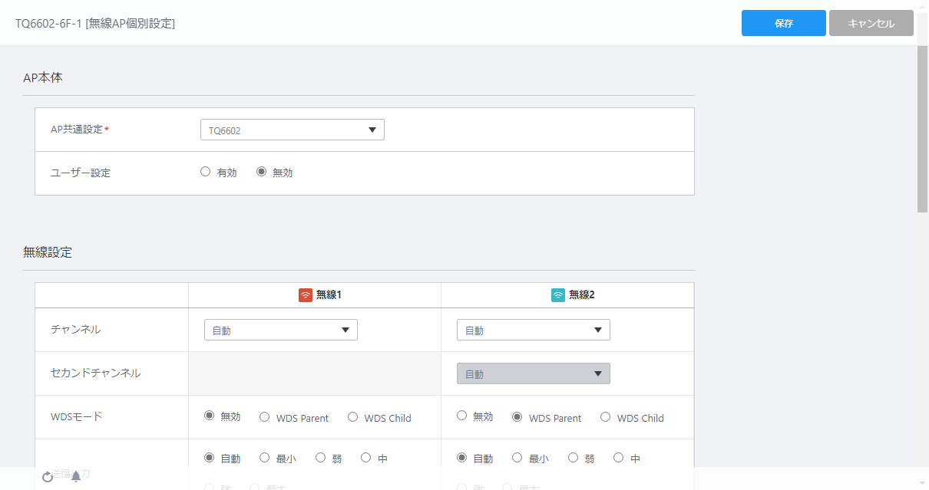Screen dimensions: 929x490
Task: Set 無線2 transmit power to 中
Action: (618, 458)
